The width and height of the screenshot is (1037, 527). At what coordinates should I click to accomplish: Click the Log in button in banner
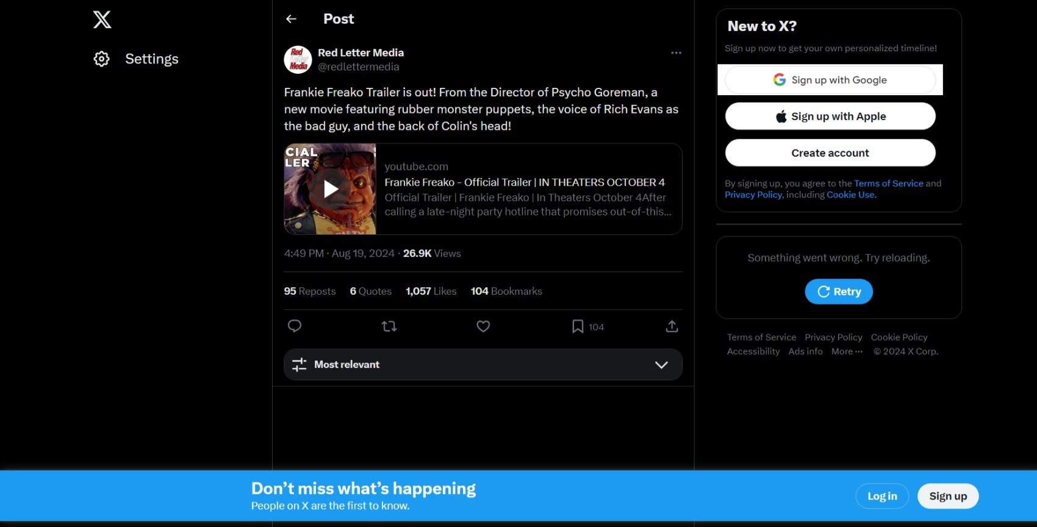(x=882, y=497)
